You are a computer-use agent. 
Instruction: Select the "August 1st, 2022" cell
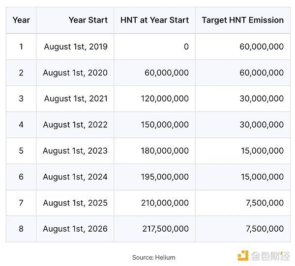coord(75,125)
